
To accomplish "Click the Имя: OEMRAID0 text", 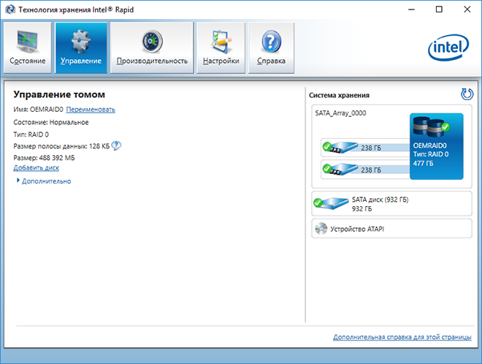I will pyautogui.click(x=38, y=110).
